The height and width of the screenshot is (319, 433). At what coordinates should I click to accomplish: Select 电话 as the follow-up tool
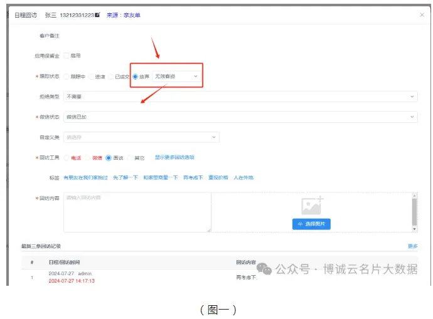[x=67, y=157]
